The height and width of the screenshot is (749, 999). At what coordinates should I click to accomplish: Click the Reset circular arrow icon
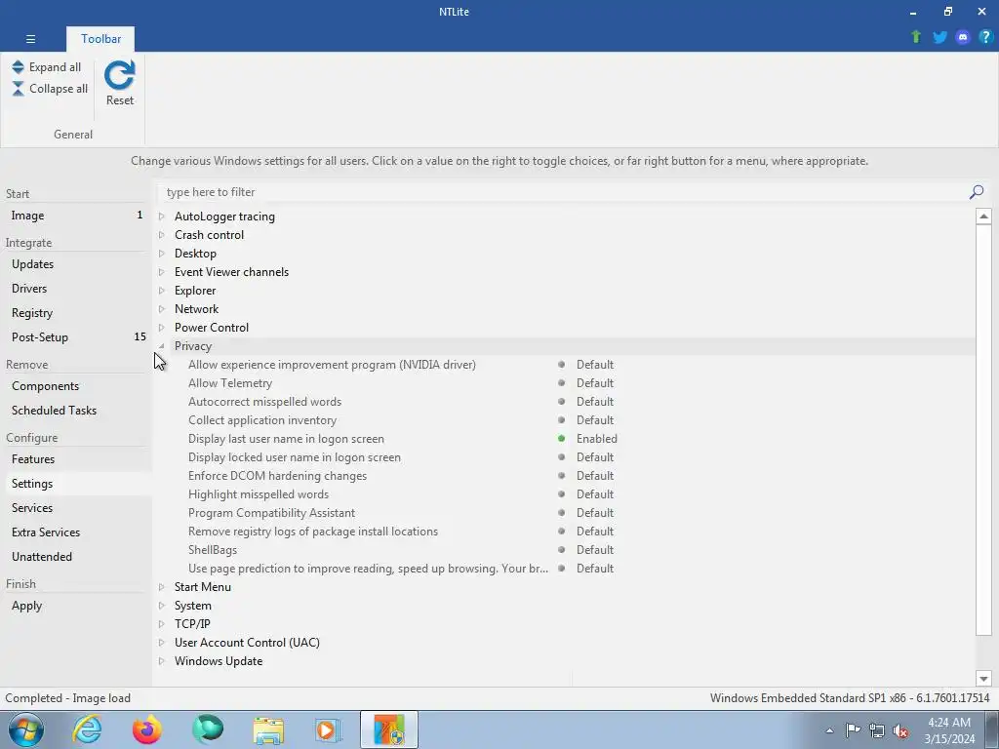120,75
